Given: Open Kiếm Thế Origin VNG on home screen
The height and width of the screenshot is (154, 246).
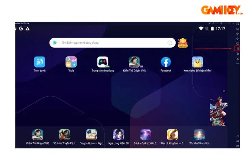Looking at the screenshot, I should click(x=134, y=62).
